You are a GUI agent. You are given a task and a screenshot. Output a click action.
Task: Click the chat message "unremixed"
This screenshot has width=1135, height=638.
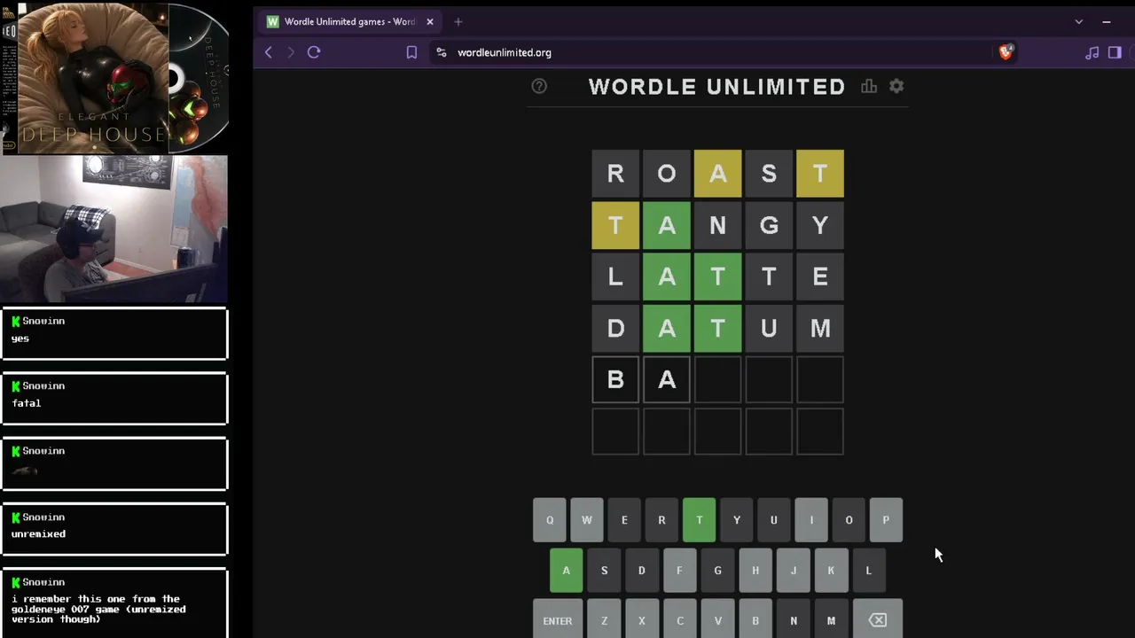pos(38,534)
